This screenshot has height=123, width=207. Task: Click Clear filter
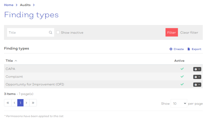click(189, 33)
